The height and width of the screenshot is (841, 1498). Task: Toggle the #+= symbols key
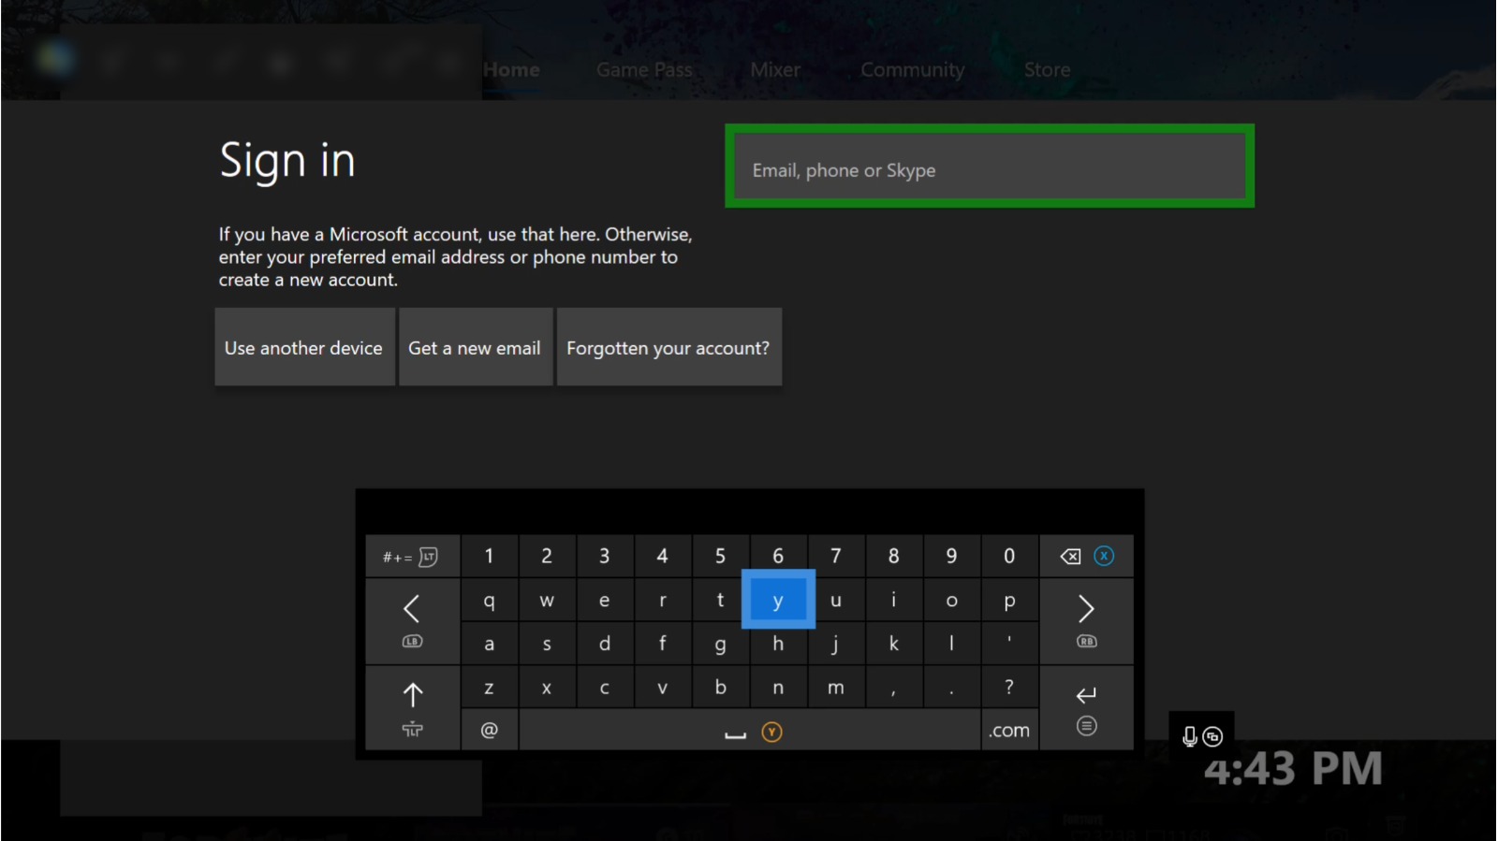click(412, 556)
